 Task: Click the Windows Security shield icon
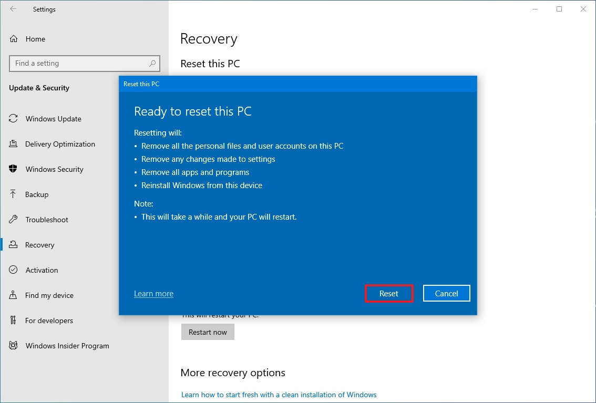click(13, 169)
